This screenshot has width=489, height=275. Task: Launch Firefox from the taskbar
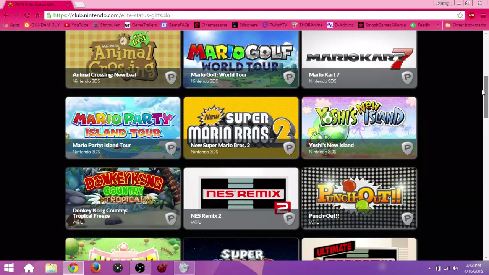(x=96, y=268)
